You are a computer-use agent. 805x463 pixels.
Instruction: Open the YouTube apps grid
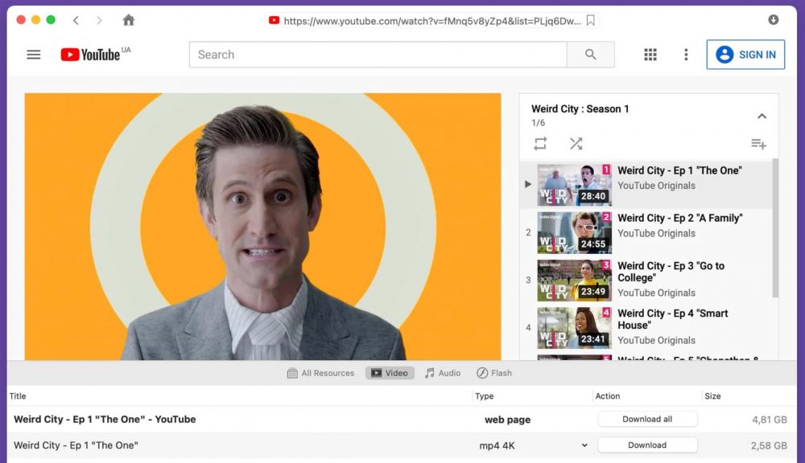[x=650, y=55]
